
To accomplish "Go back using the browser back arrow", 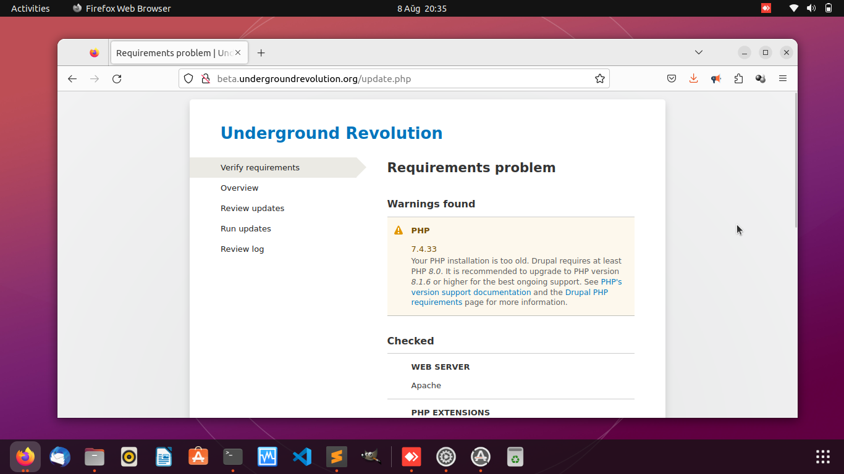I will coord(72,78).
